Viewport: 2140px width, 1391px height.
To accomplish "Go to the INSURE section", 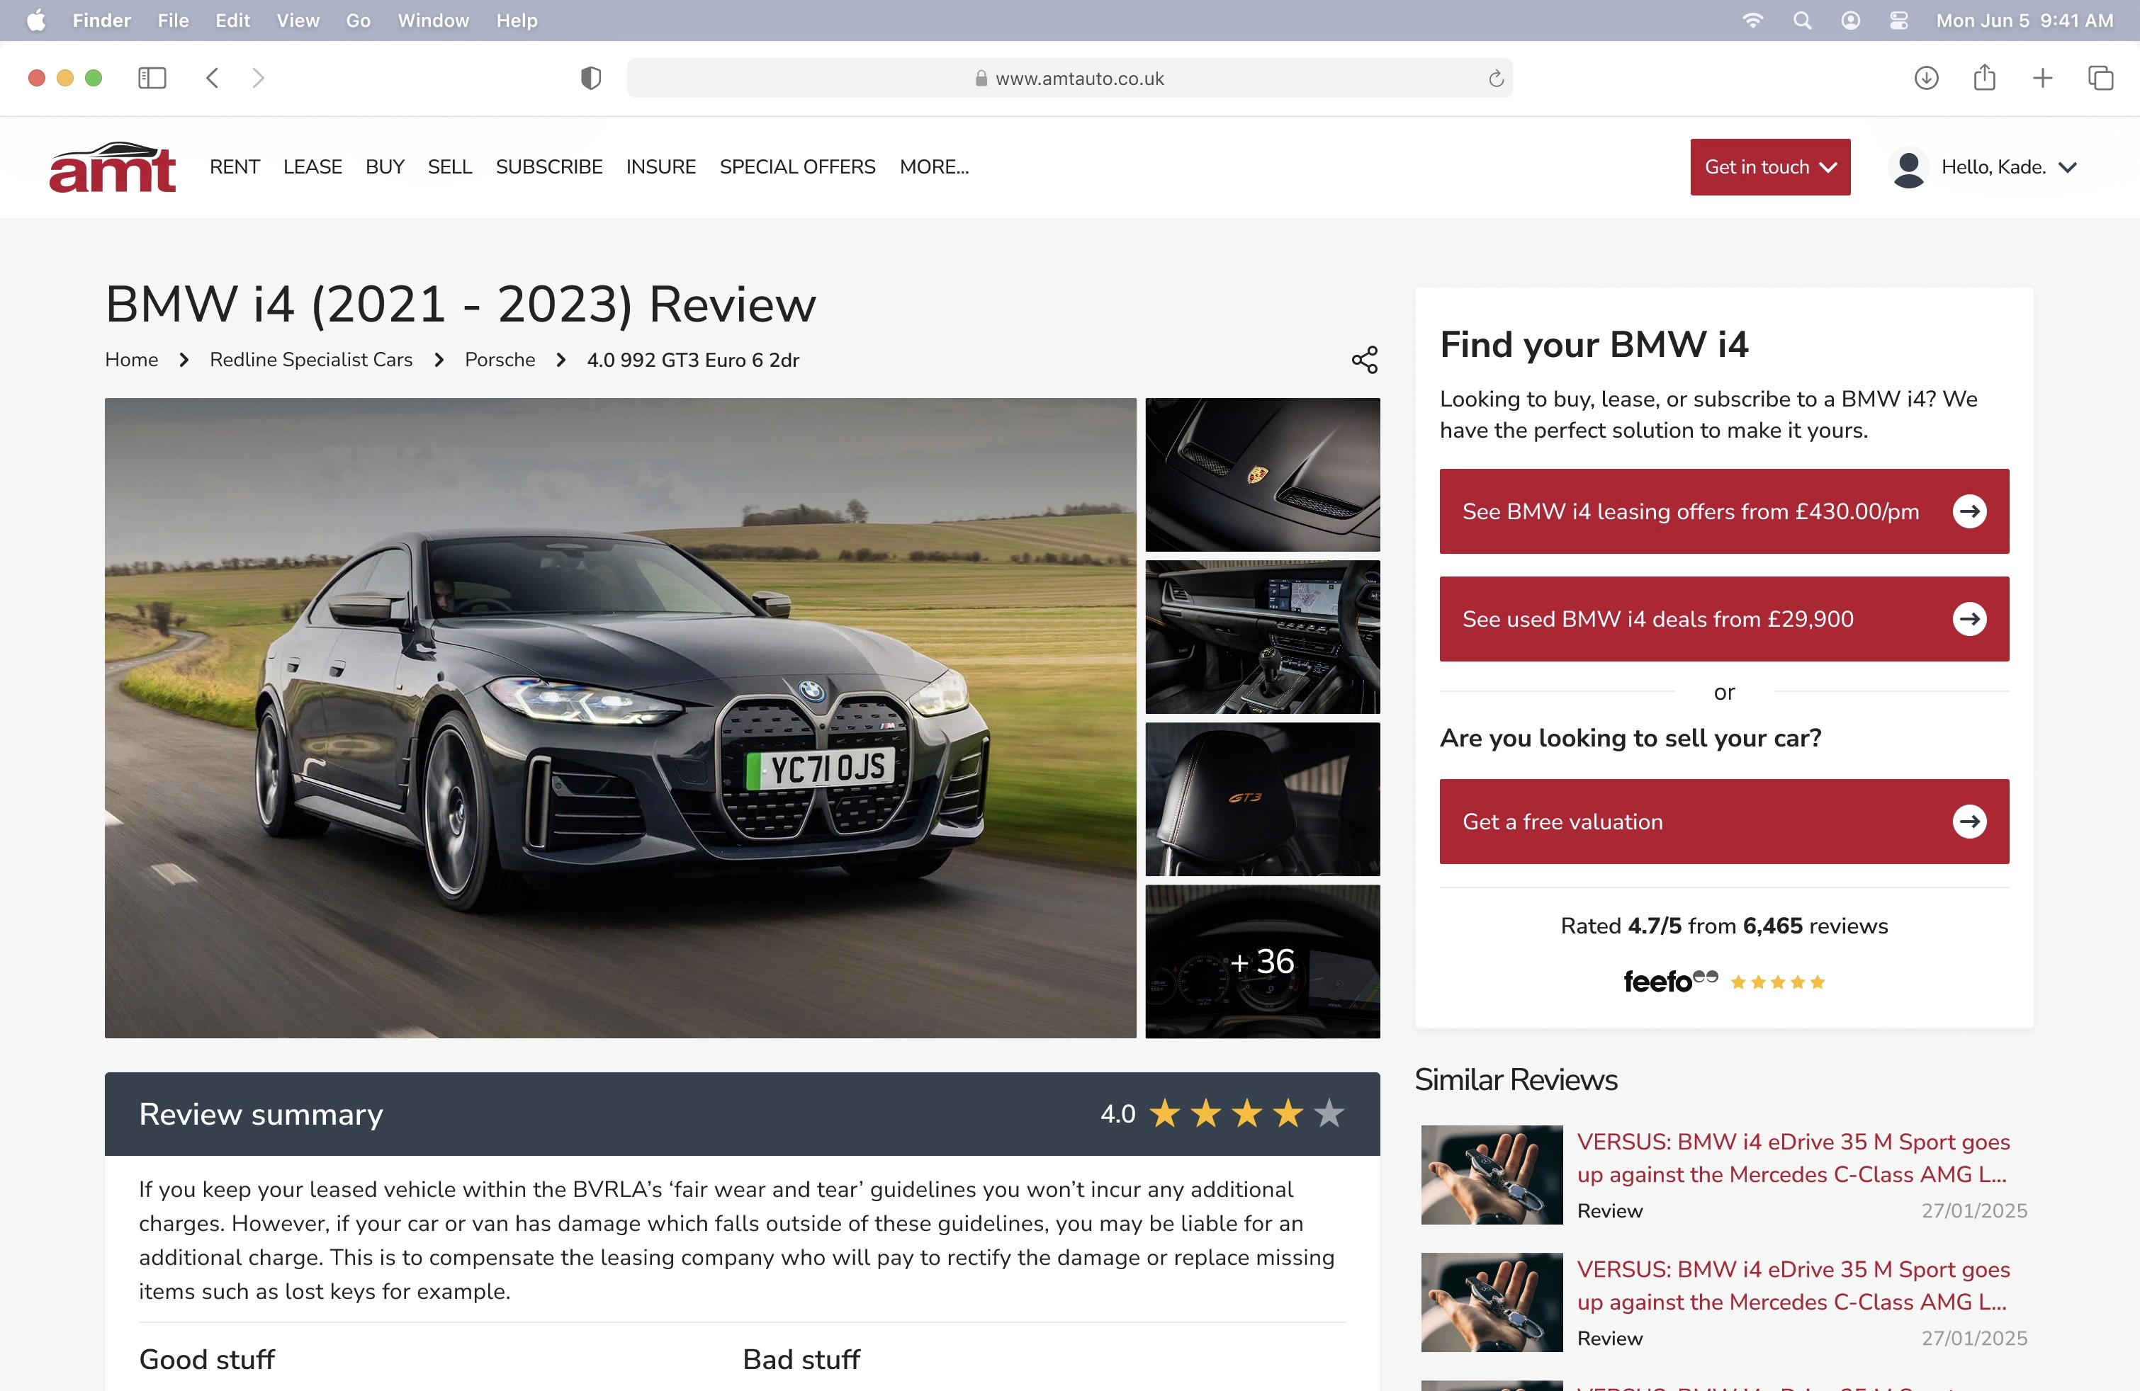I will [x=661, y=167].
